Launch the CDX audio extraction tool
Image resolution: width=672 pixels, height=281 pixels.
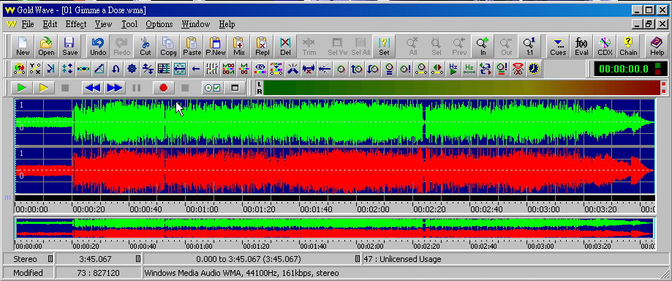[605, 46]
